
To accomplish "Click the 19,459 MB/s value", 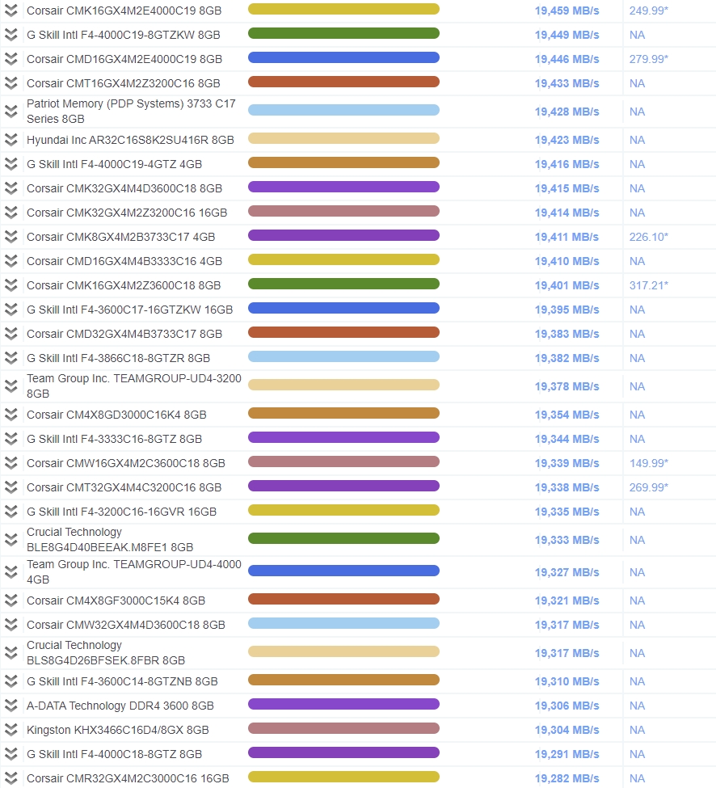I will 566,11.
